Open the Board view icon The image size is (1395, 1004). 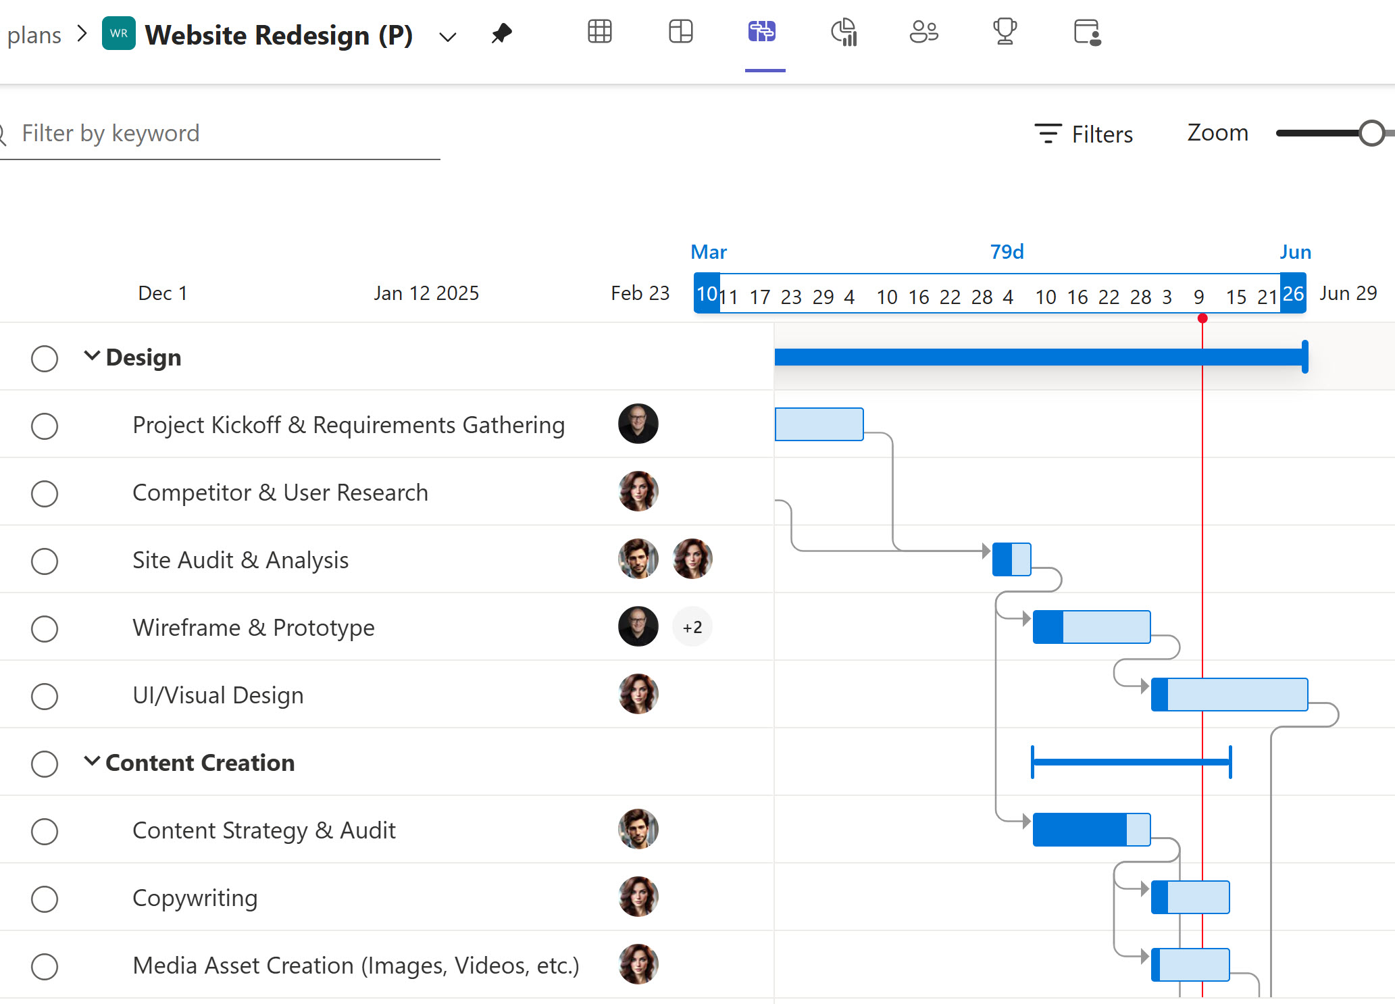tap(680, 32)
